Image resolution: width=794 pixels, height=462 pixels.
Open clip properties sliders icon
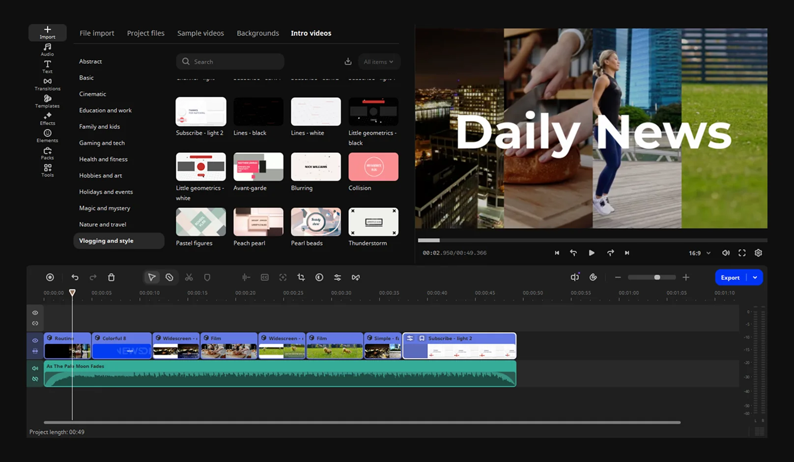[338, 277]
